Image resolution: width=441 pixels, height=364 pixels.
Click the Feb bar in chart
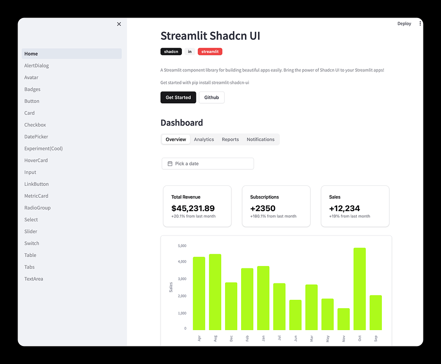click(x=247, y=299)
